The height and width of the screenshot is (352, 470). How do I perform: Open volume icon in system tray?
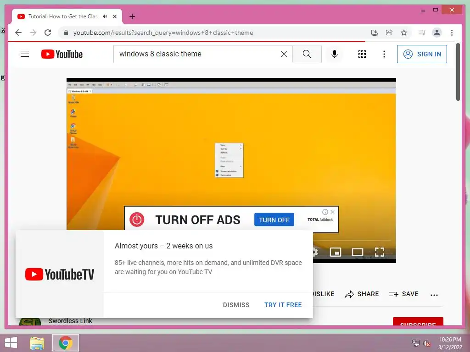coord(426,343)
